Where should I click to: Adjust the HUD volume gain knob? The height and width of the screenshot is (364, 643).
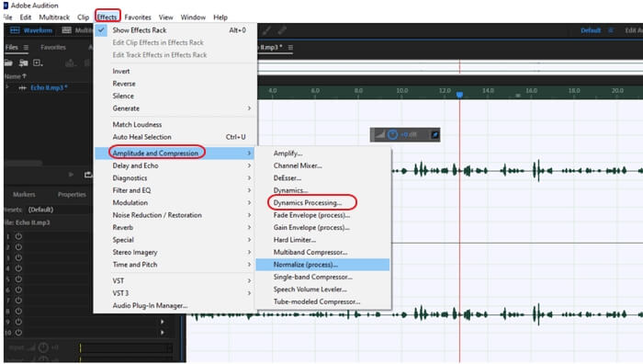(x=392, y=134)
